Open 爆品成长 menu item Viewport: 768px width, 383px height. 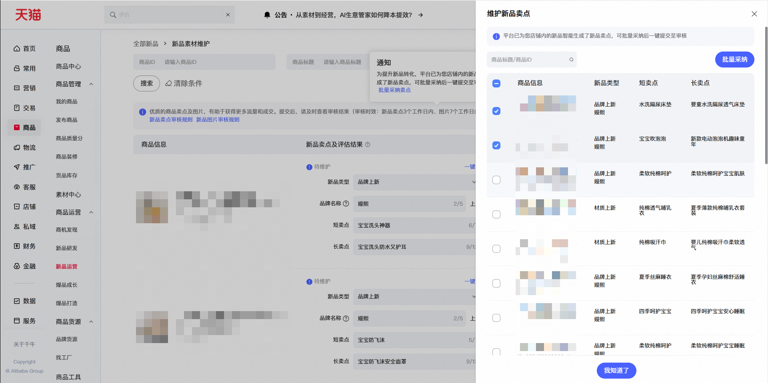[x=67, y=285]
